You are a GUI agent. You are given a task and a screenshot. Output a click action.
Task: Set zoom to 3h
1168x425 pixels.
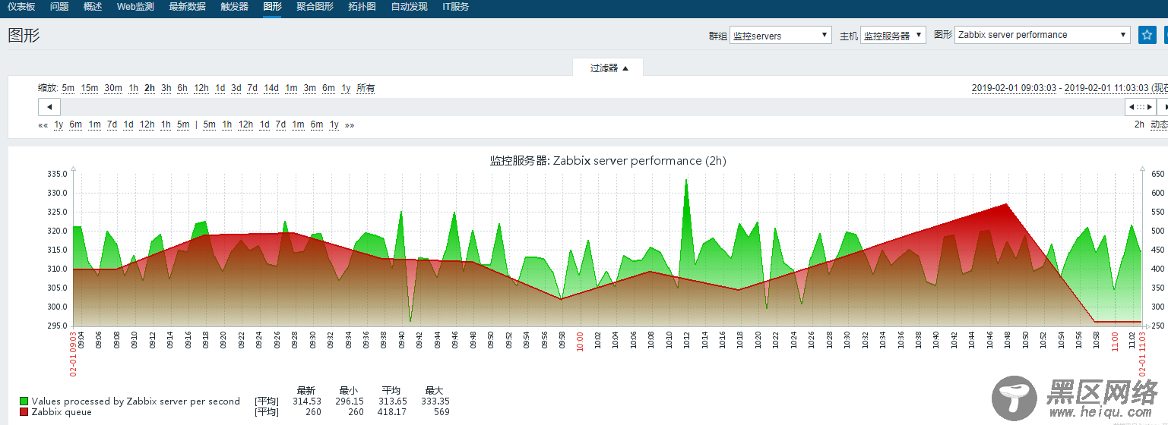click(x=166, y=88)
